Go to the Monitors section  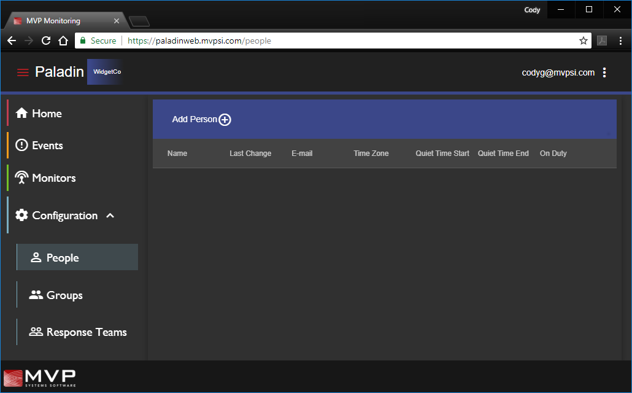pyautogui.click(x=53, y=178)
